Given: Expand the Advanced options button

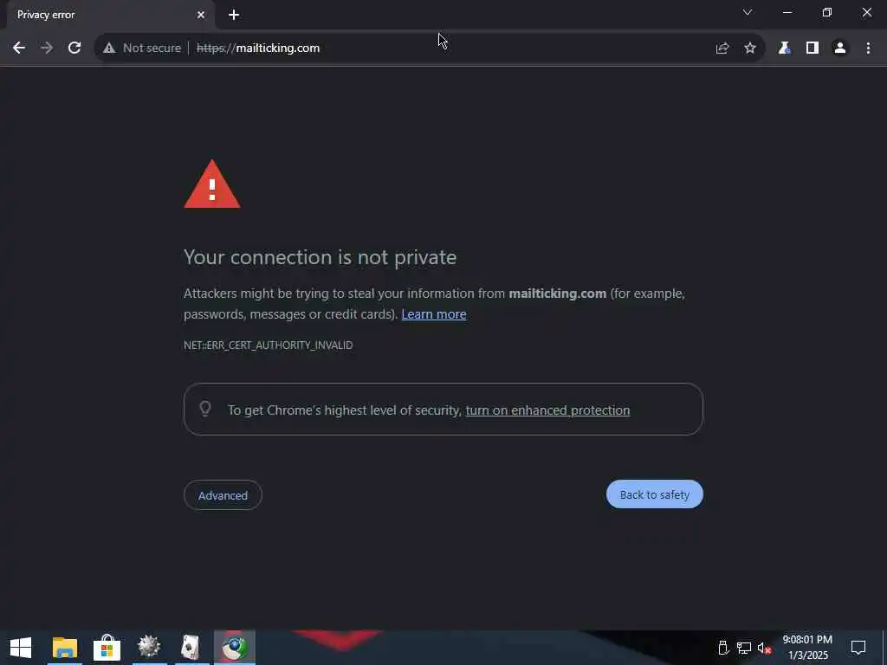Looking at the screenshot, I should tap(223, 495).
